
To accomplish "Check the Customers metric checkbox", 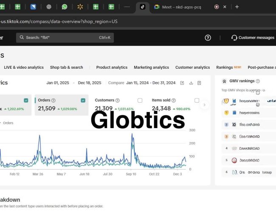I will pyautogui.click(x=140, y=100).
